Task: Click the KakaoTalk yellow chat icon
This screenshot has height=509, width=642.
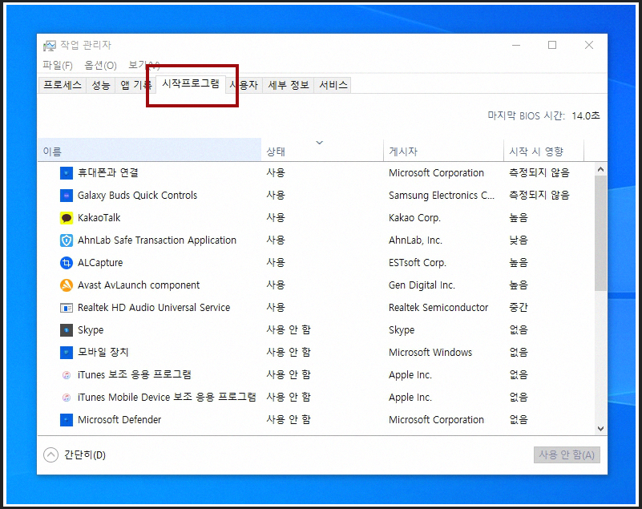Action: pos(67,218)
